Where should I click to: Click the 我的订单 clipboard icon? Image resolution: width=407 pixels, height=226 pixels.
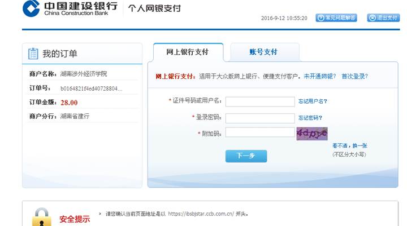[33, 54]
